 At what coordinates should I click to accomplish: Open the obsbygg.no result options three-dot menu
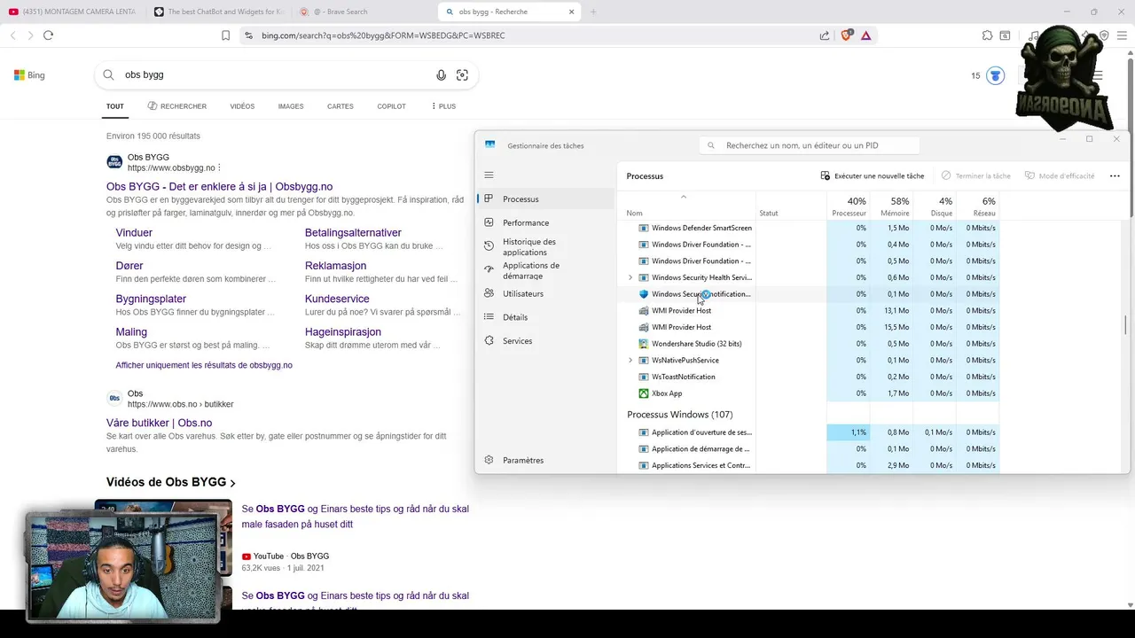coord(219,168)
